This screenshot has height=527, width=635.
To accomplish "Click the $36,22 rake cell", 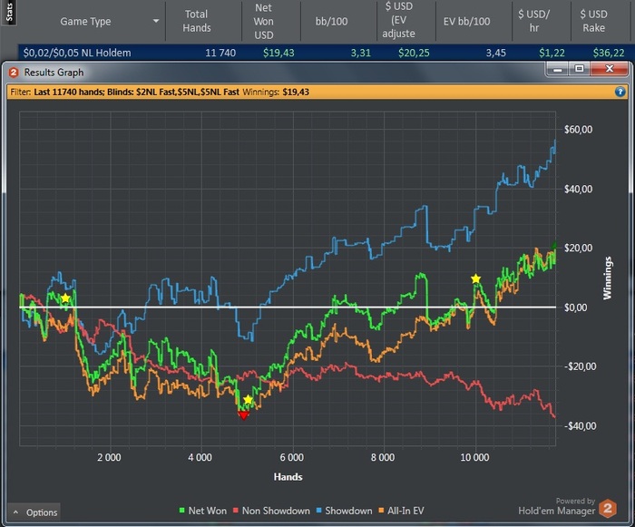I will click(x=609, y=53).
